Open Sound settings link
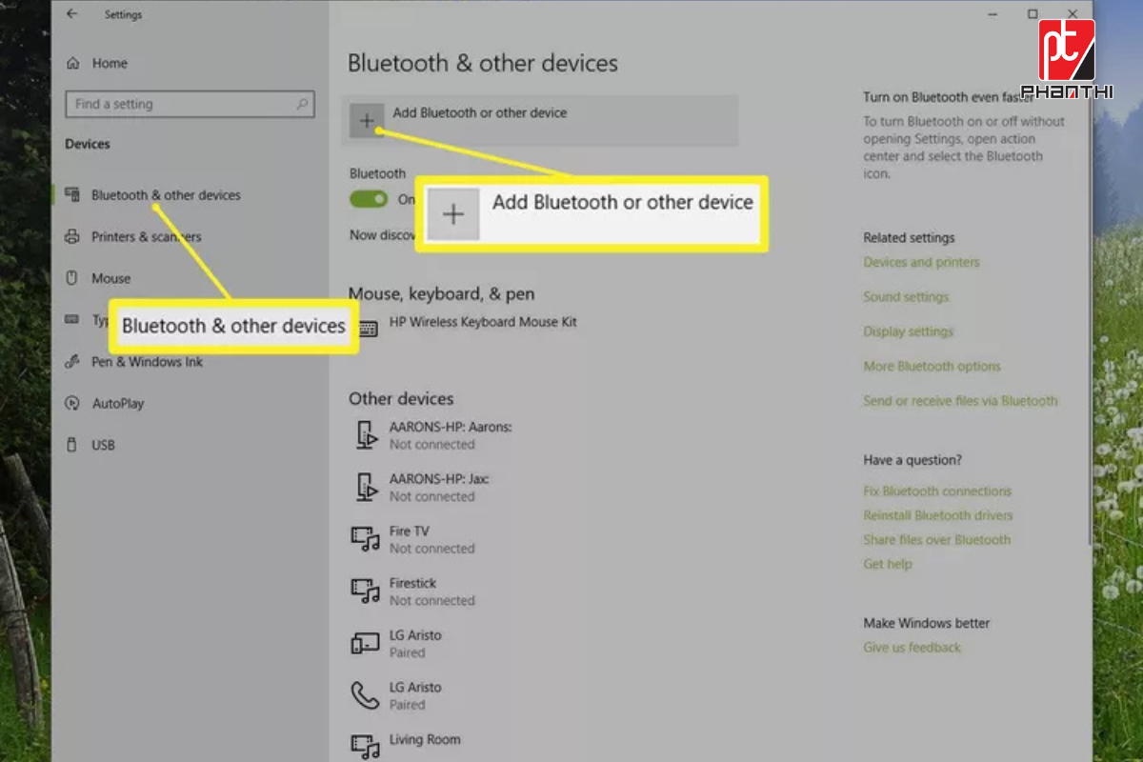 pos(906,297)
